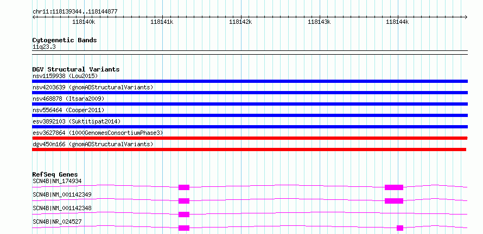This screenshot has width=483, height=234.
Task: Click first exon box of SCN4B|NM_001142349
Action: click(184, 201)
